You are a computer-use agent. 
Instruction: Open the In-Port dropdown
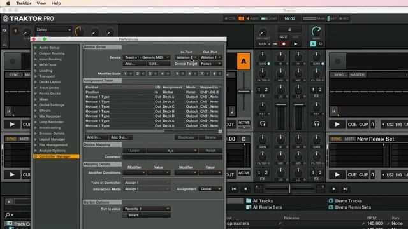click(186, 57)
